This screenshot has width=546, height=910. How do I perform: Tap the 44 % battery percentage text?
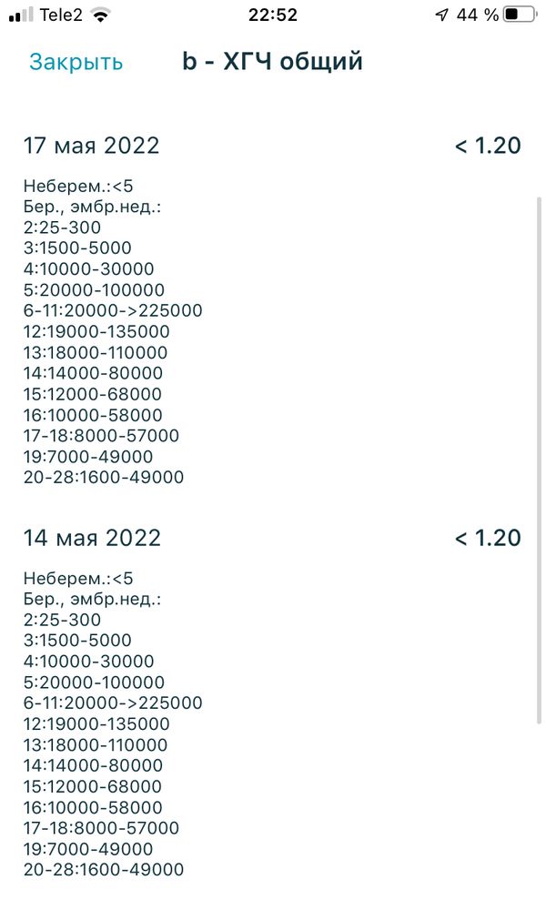click(x=478, y=15)
